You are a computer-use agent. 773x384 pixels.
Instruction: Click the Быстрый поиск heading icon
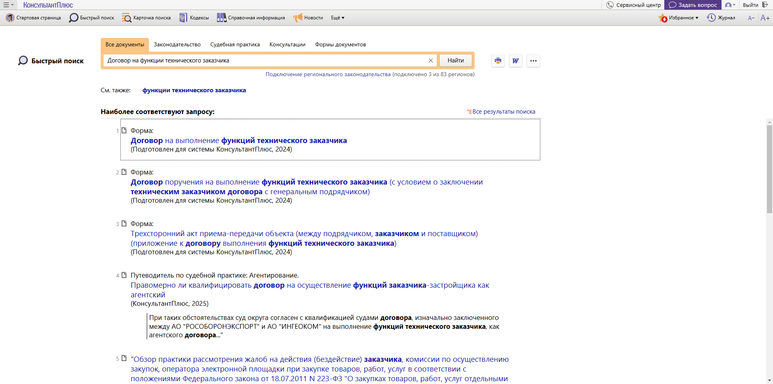tap(23, 61)
